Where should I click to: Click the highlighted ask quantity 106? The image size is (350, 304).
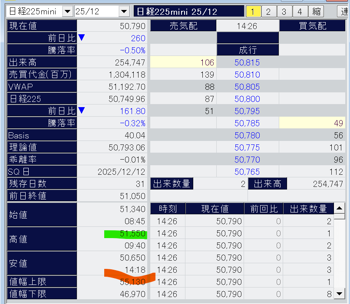(183, 62)
